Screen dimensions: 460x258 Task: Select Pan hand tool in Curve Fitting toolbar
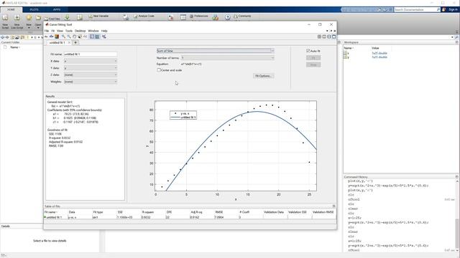pos(74,37)
